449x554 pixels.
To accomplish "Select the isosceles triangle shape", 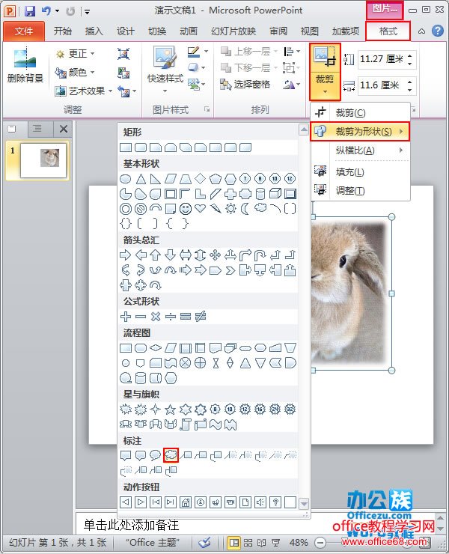I will 141,179.
